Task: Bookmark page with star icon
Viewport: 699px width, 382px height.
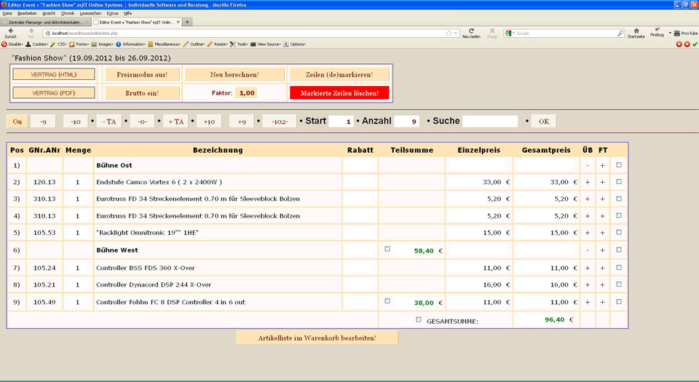Action: click(x=448, y=33)
